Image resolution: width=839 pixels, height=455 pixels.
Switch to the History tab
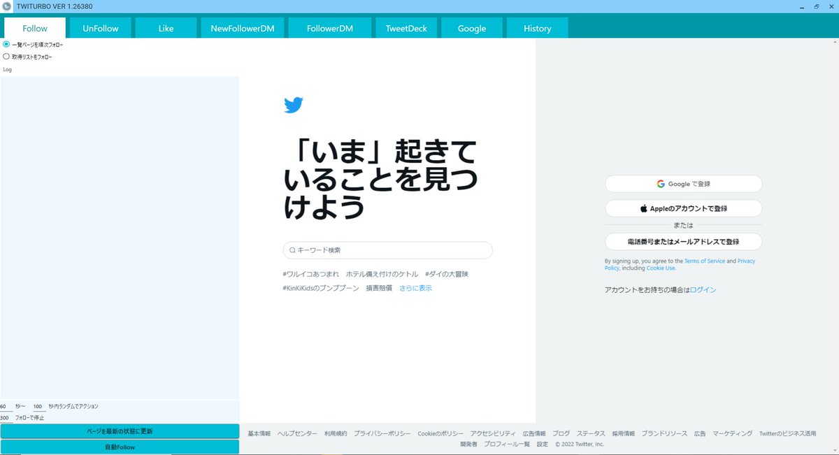(x=536, y=28)
